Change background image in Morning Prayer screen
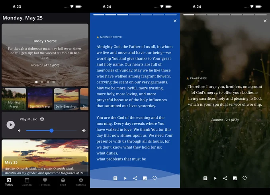Image resolution: width=270 pixels, height=195 pixels. point(145,178)
